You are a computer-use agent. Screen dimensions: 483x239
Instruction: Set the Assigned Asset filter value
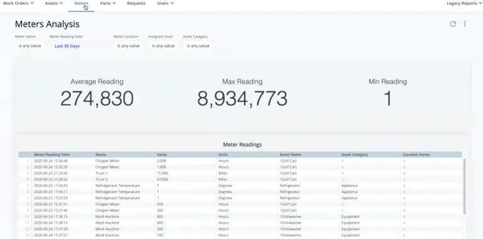click(164, 46)
